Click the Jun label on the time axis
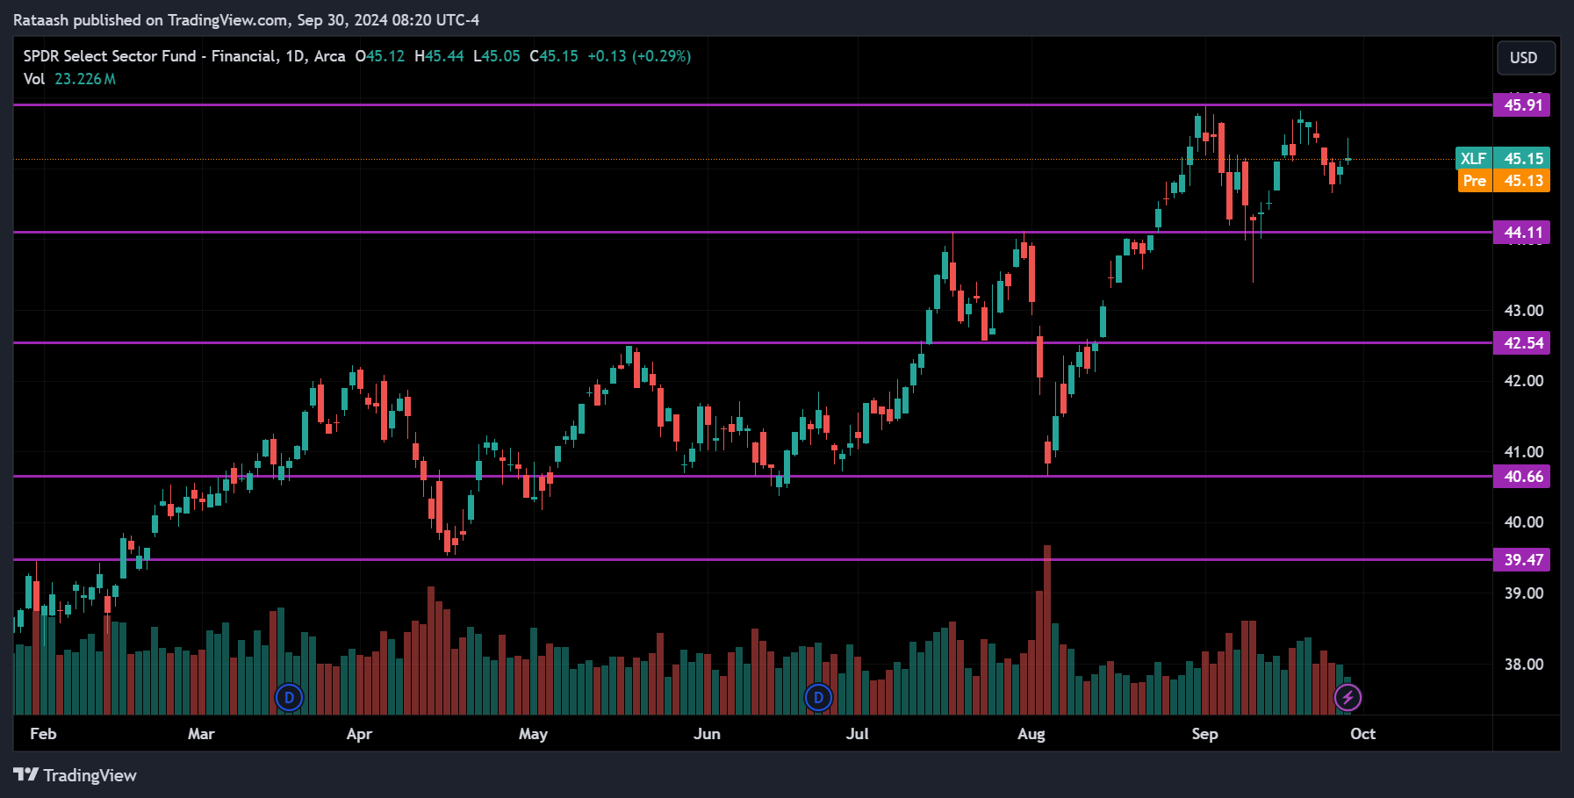This screenshot has width=1574, height=798. [707, 734]
